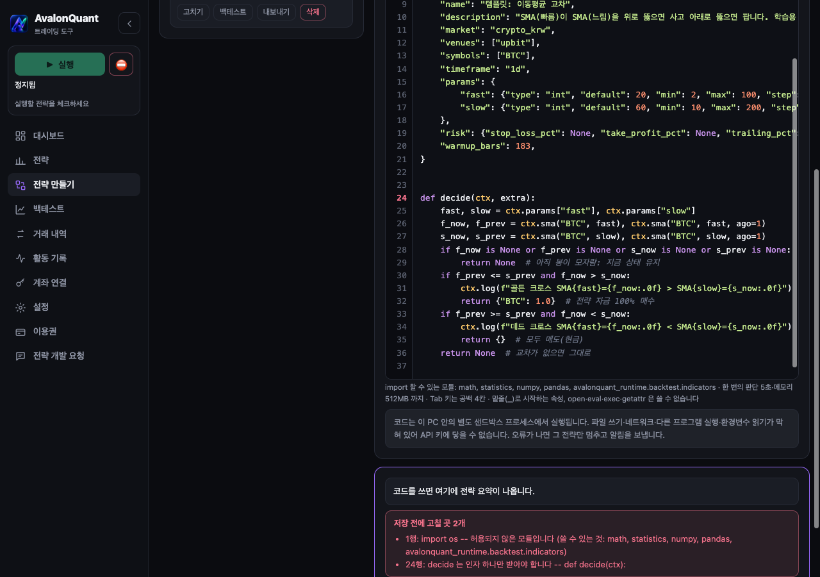Click the '데드 크로스' ctx.log code line
The image size is (820, 577).
[x=627, y=327]
